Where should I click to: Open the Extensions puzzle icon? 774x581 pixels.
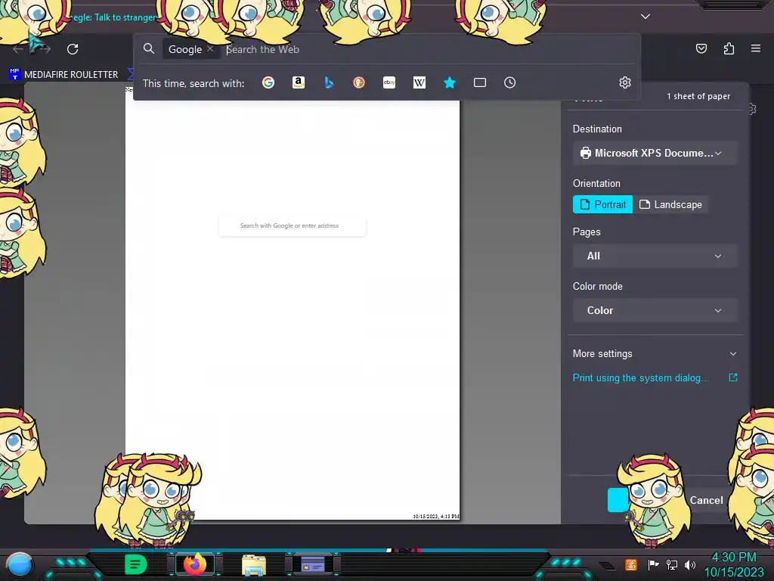point(729,48)
